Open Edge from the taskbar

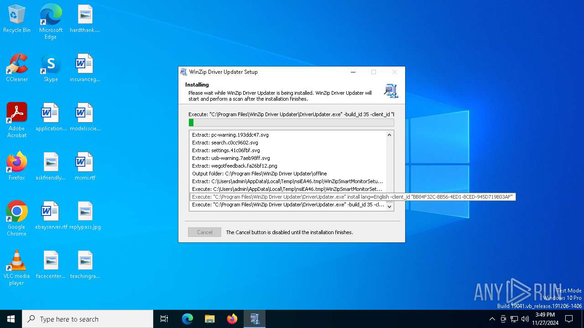(x=188, y=319)
